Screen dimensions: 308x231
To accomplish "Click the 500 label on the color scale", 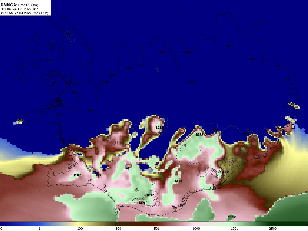I will click(118, 229).
